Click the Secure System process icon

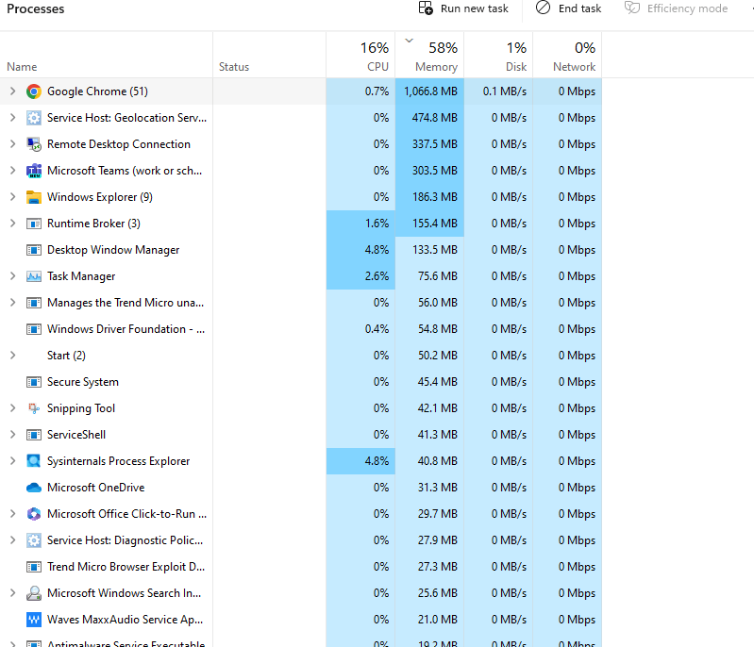click(x=34, y=382)
